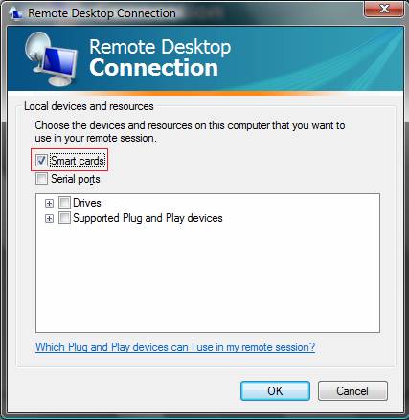Confirm the settings with the OK button
The width and height of the screenshot is (409, 420).
point(275,390)
